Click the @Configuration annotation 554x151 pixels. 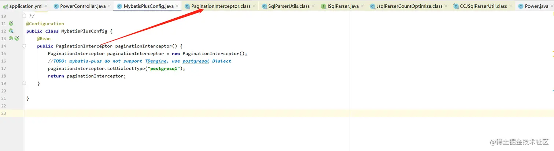click(45, 24)
